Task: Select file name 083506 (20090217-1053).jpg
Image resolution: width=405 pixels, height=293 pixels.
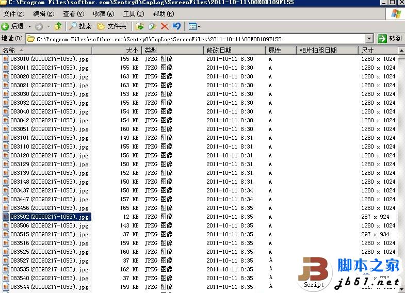Action: [50, 225]
